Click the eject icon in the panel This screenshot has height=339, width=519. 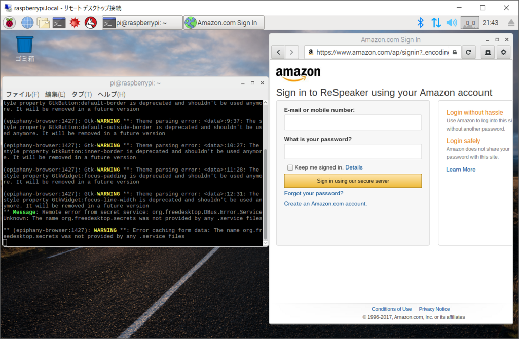[511, 23]
